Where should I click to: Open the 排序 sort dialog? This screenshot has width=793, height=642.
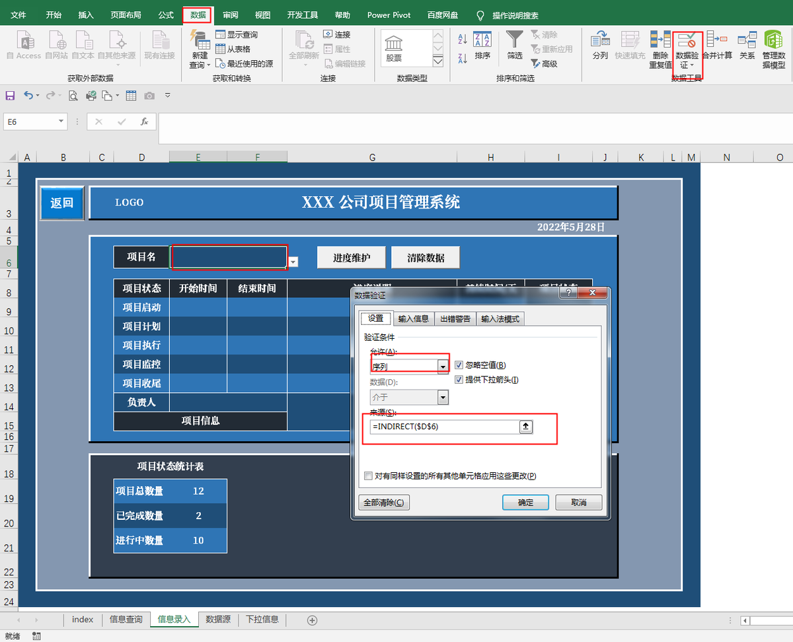pos(482,46)
